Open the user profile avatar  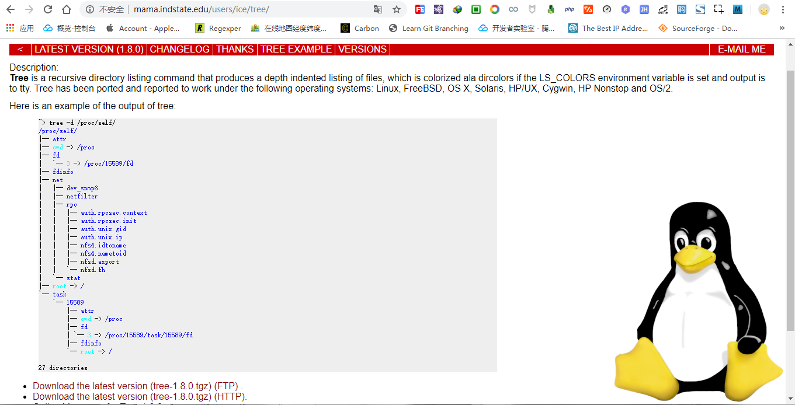click(764, 9)
